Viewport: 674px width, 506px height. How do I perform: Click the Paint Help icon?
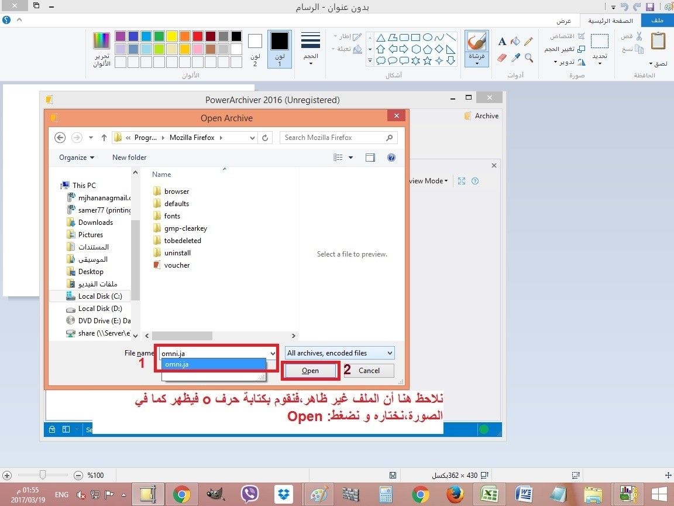click(6, 20)
